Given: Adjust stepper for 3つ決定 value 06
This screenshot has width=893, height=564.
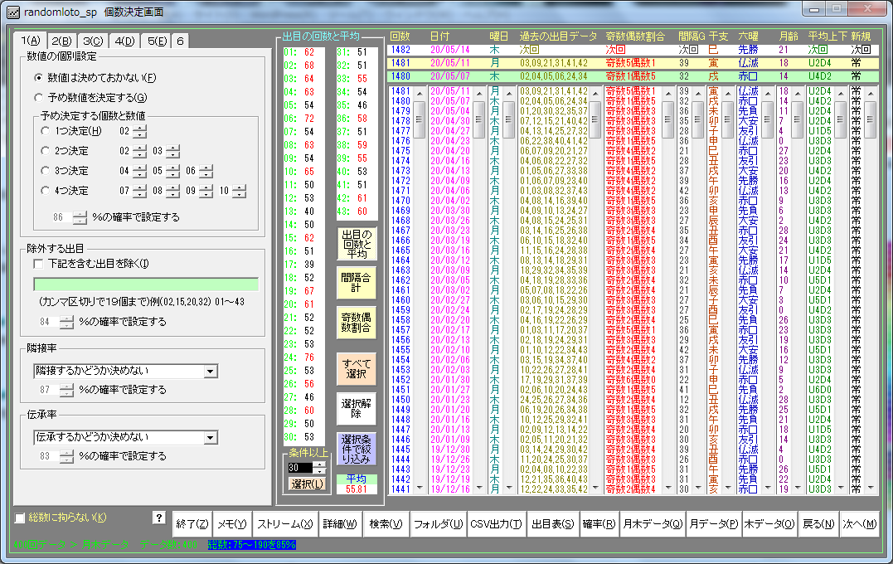Looking at the screenshot, I should click(x=206, y=171).
